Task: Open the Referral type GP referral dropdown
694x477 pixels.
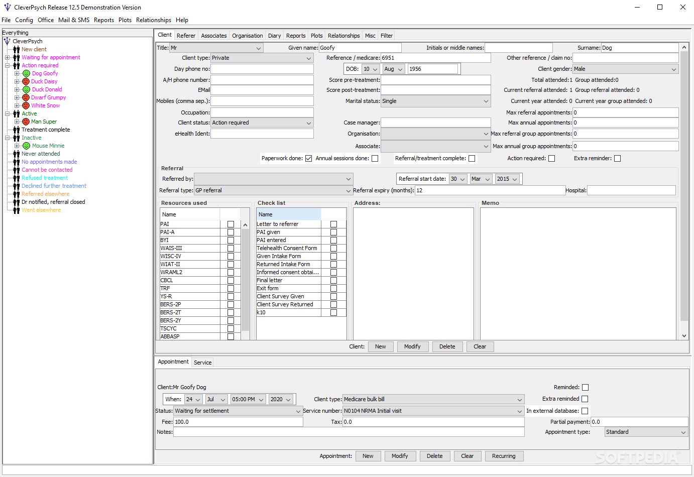Action: pos(274,190)
